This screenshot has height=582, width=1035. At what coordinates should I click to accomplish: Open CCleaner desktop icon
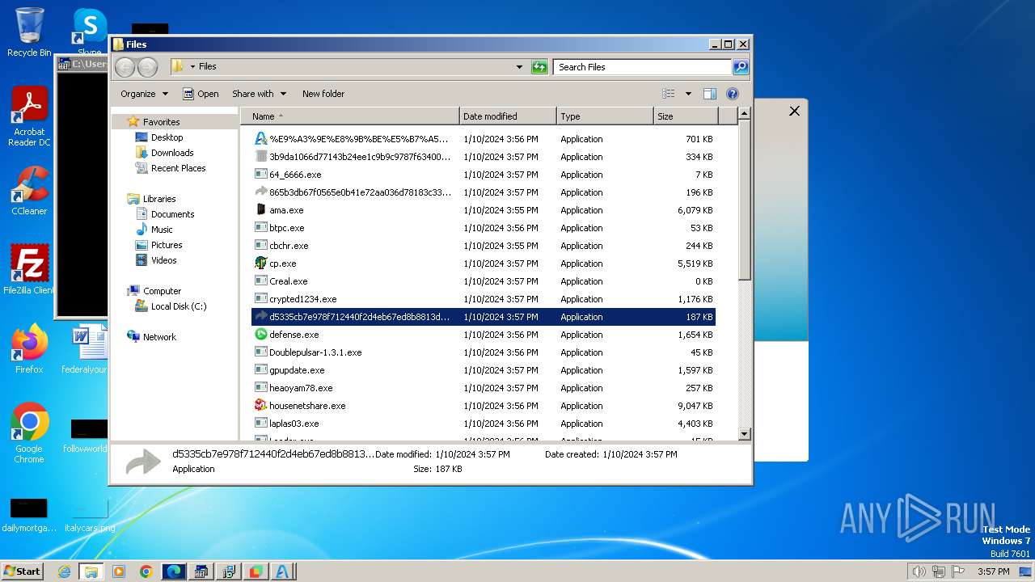pos(29,192)
